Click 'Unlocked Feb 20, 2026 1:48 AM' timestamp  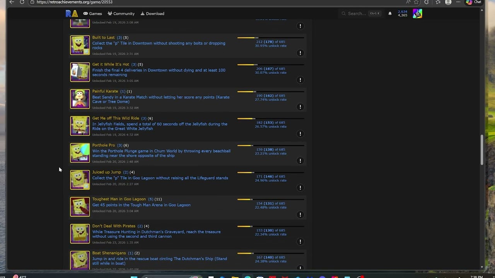coord(115,162)
